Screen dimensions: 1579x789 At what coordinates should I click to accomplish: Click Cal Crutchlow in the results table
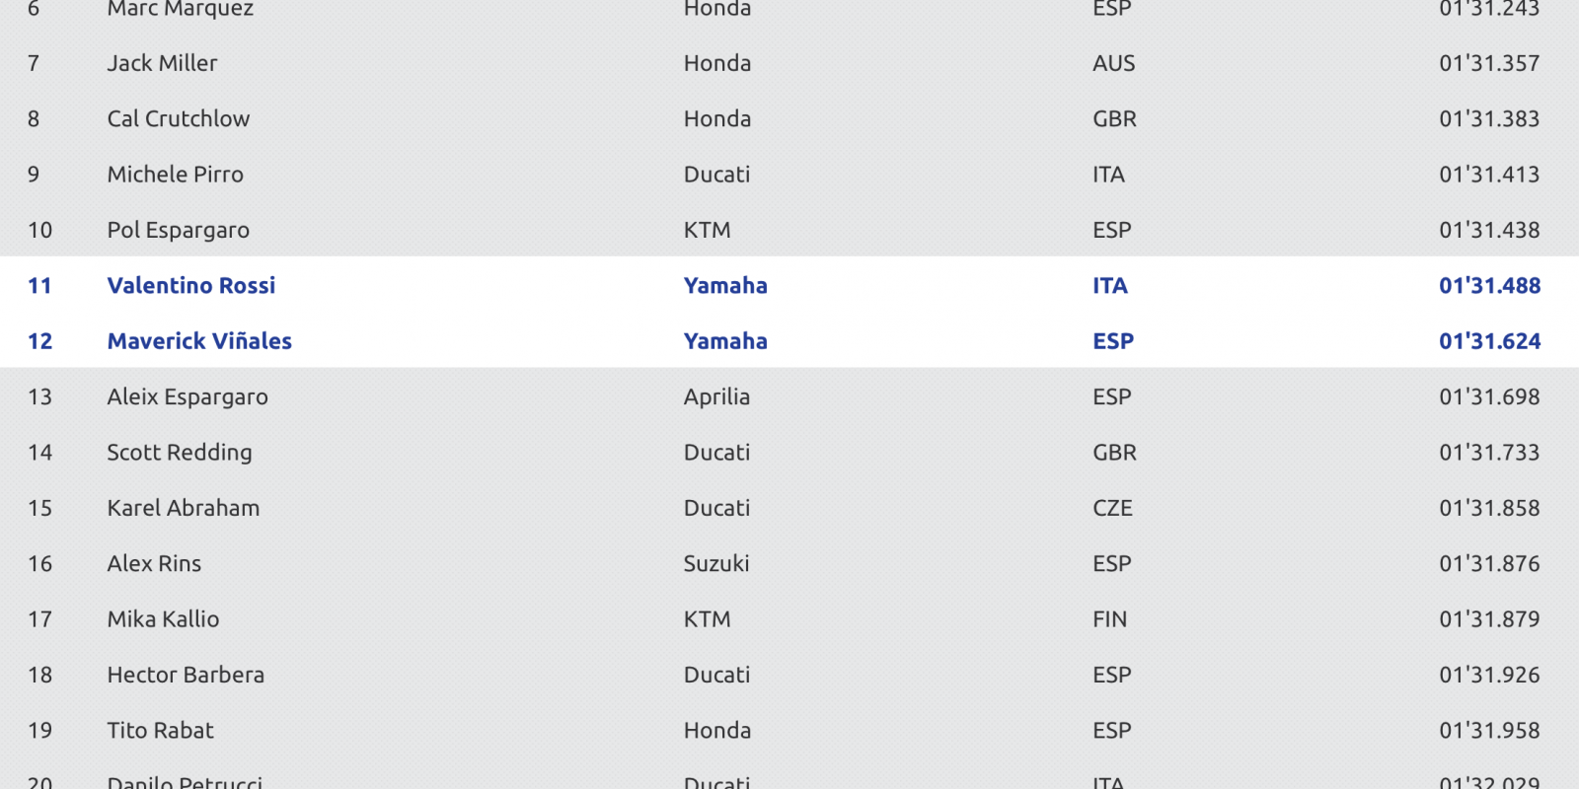[179, 118]
